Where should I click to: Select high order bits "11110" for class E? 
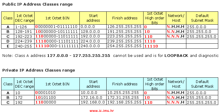151,46
